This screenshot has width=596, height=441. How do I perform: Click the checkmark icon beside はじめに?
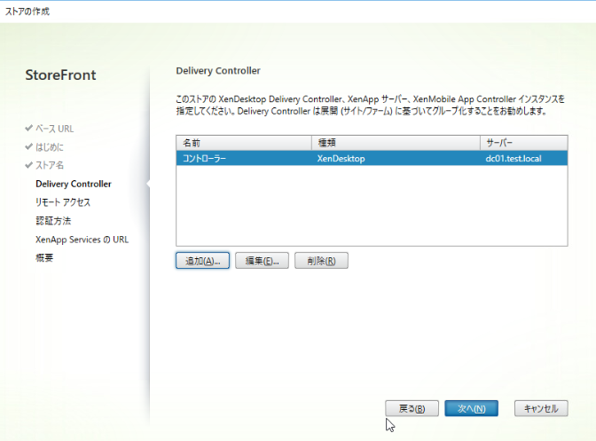pyautogui.click(x=28, y=146)
